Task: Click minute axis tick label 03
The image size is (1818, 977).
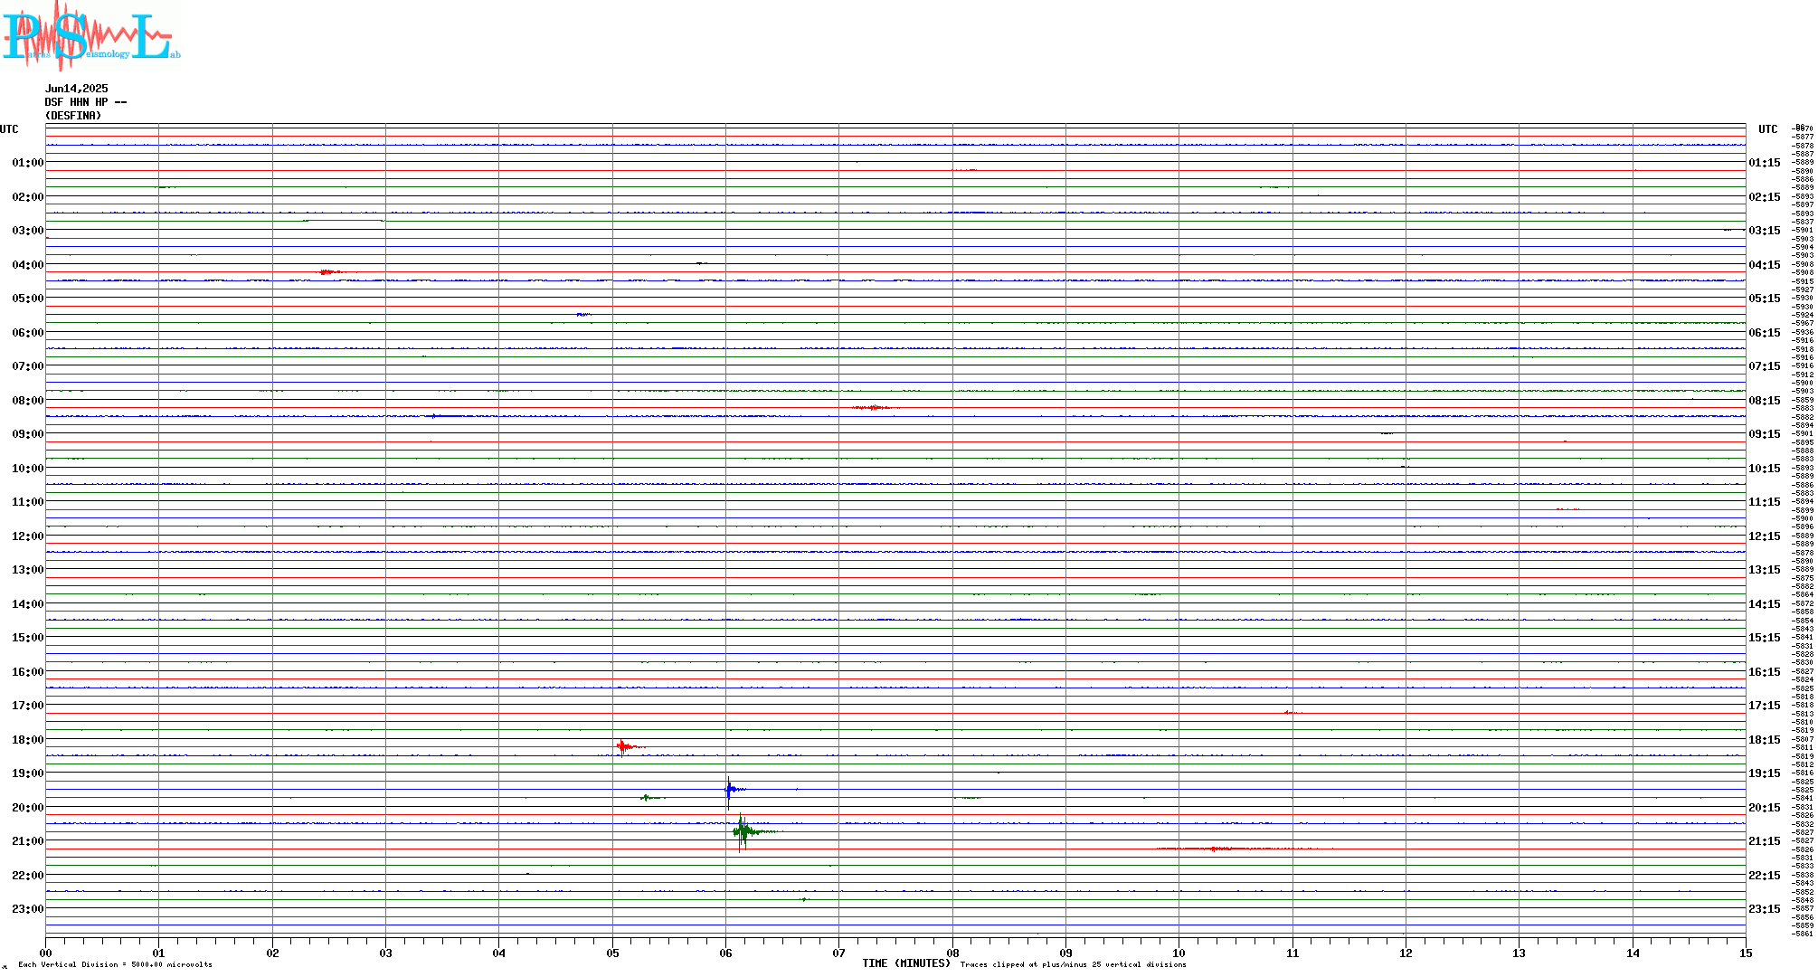Action: point(385,953)
